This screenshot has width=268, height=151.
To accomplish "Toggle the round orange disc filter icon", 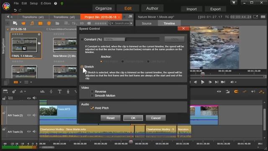I will 49,23.
